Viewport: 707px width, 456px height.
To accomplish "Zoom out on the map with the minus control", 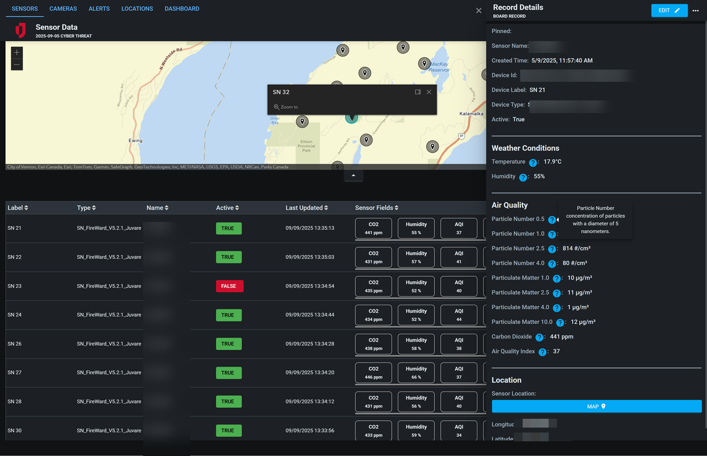I will click(x=16, y=64).
